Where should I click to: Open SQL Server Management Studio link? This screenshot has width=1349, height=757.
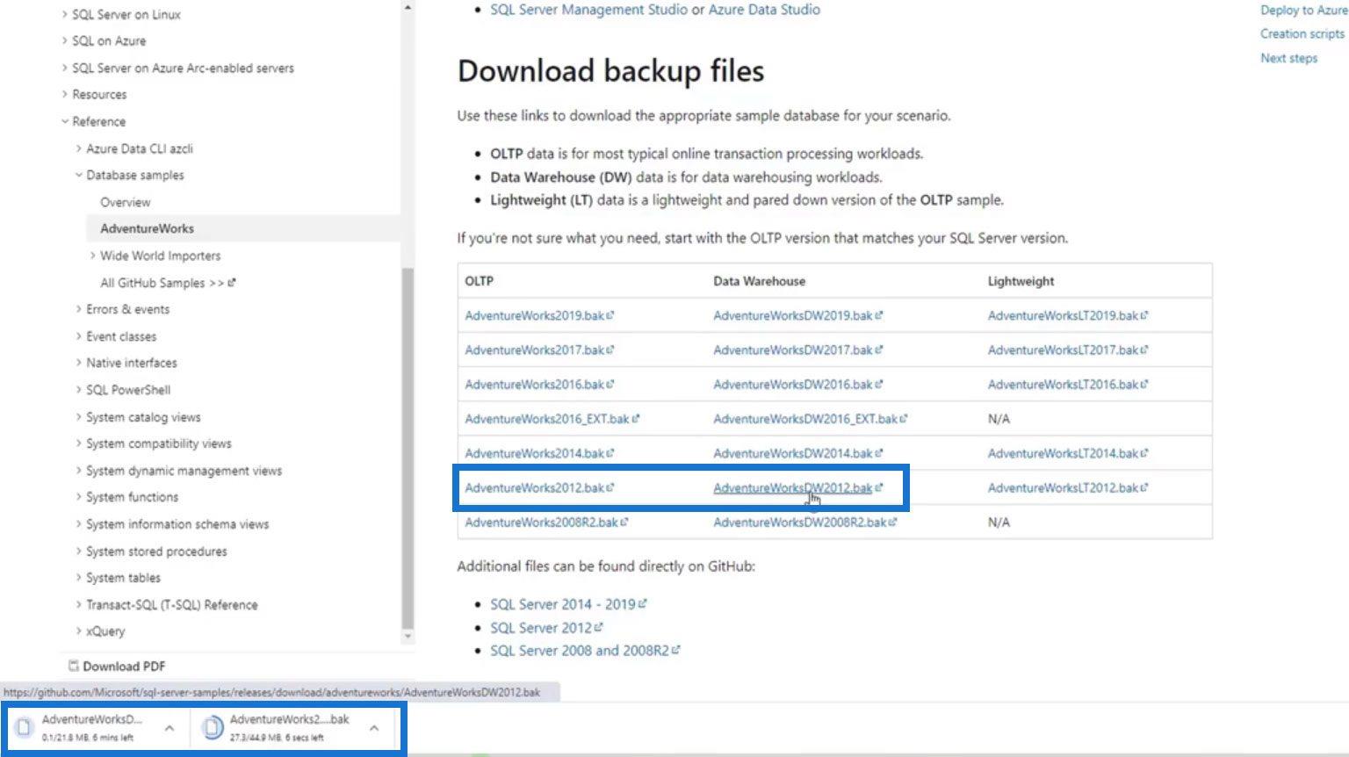point(588,10)
